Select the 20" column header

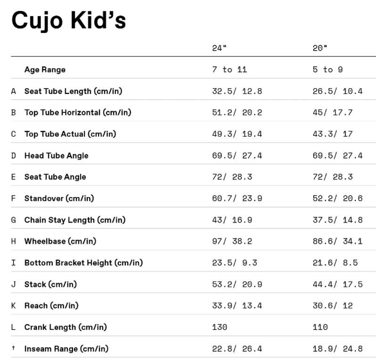[x=319, y=48]
